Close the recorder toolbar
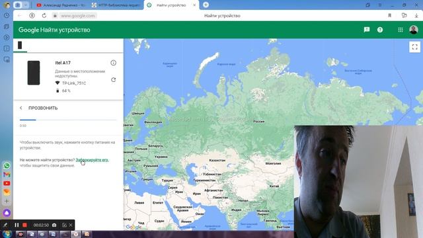 click(71, 225)
